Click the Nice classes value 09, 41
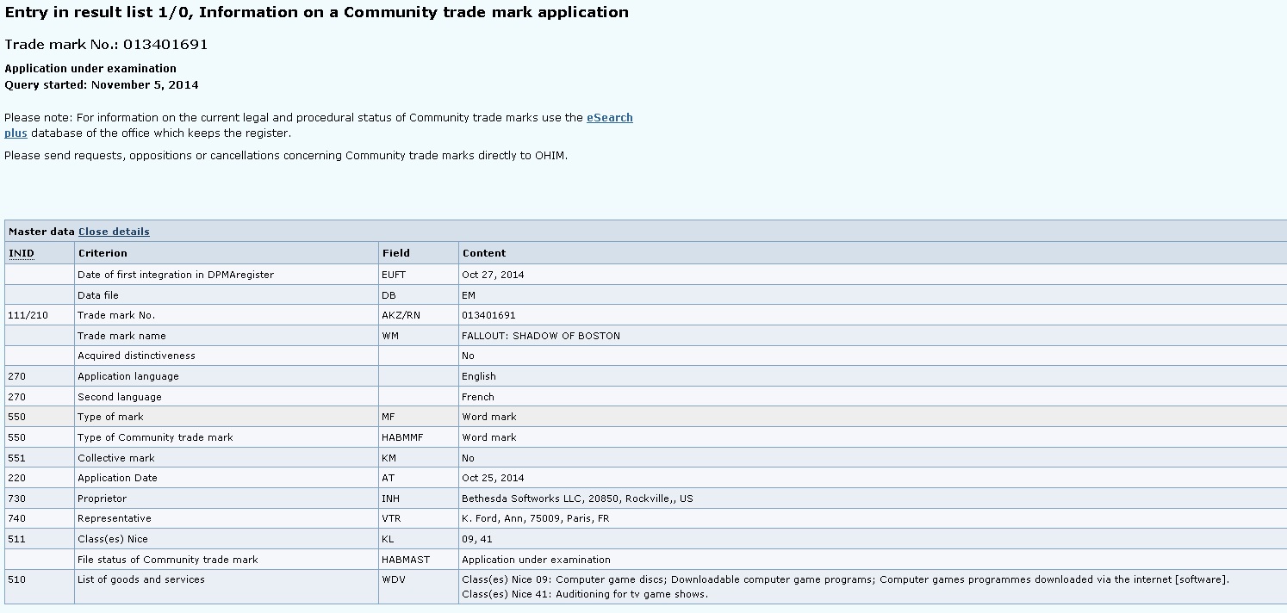This screenshot has height=613, width=1287. point(476,539)
